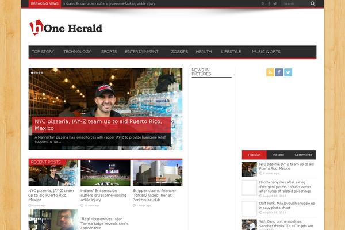The width and height of the screenshot is (345, 230).
Task: Open Florida baby dies detergent packet link
Action: pos(285,187)
